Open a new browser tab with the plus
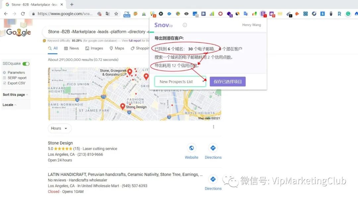Image resolution: width=358 pixels, height=198 pixels. click(x=72, y=4)
